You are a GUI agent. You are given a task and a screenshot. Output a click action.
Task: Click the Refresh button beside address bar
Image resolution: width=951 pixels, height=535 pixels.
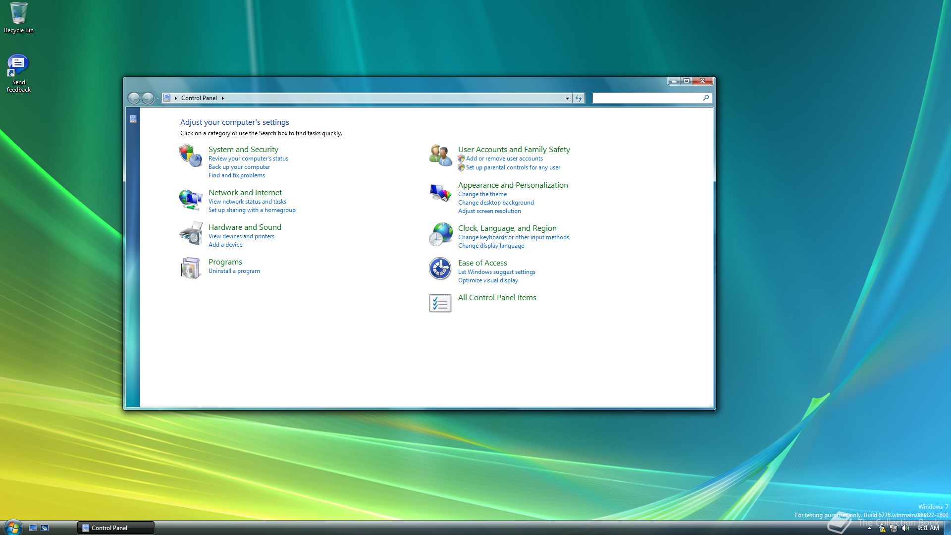579,98
